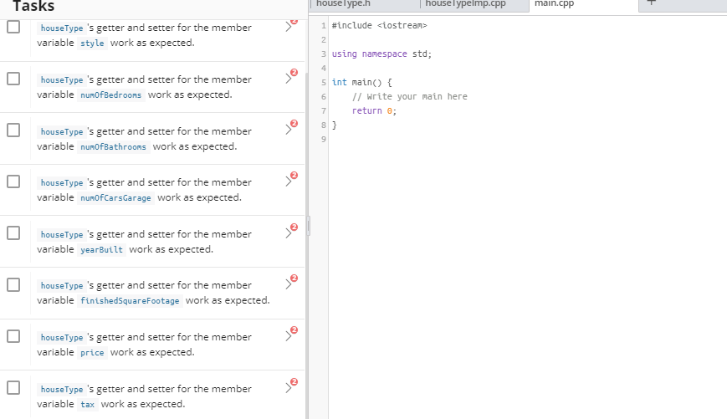The width and height of the screenshot is (727, 419).
Task: Check the style getter and setter task
Action: (13, 27)
